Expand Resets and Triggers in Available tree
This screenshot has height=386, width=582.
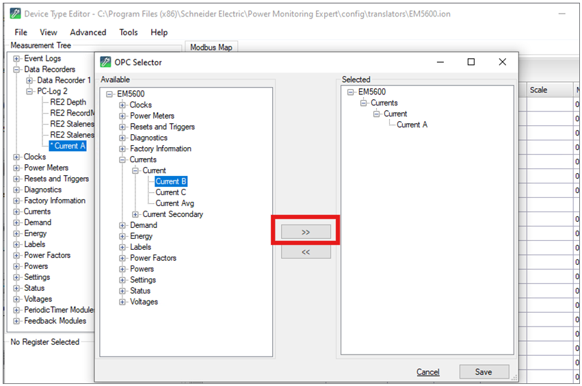click(x=122, y=127)
